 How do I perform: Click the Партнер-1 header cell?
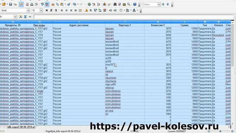(125, 25)
